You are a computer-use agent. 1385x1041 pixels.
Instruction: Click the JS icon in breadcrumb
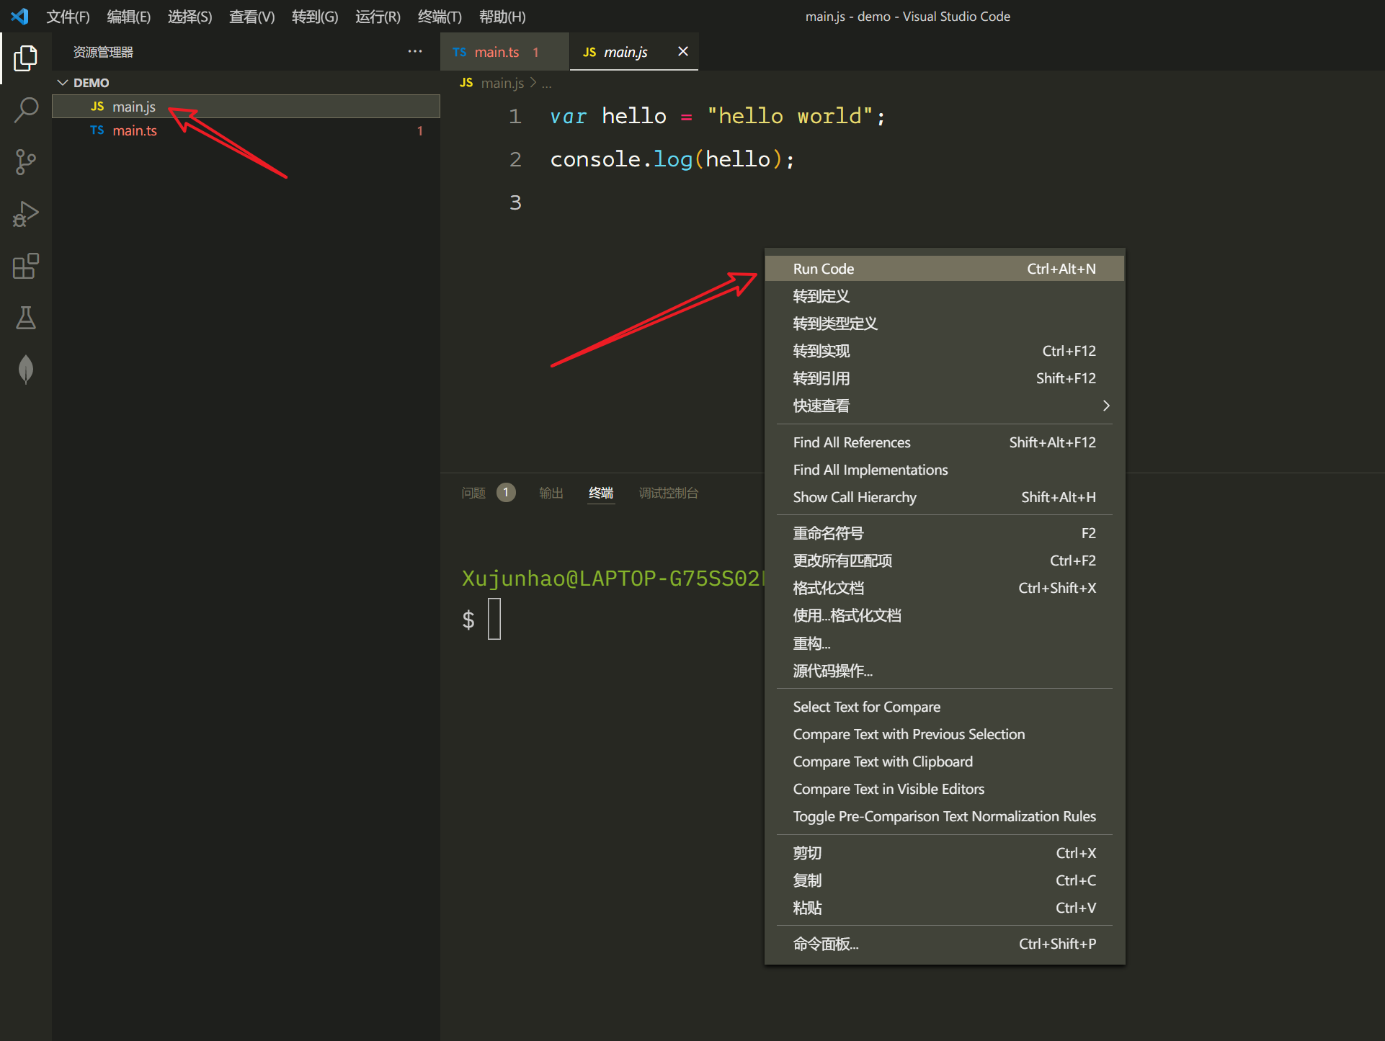point(466,83)
